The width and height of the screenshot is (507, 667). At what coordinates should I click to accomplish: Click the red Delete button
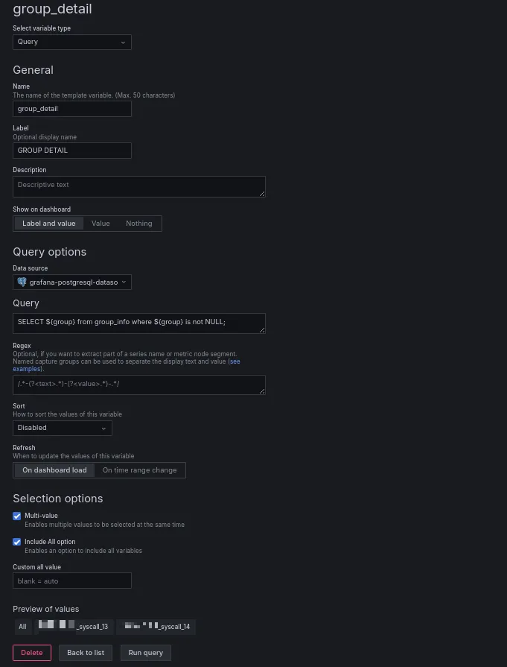coord(32,653)
